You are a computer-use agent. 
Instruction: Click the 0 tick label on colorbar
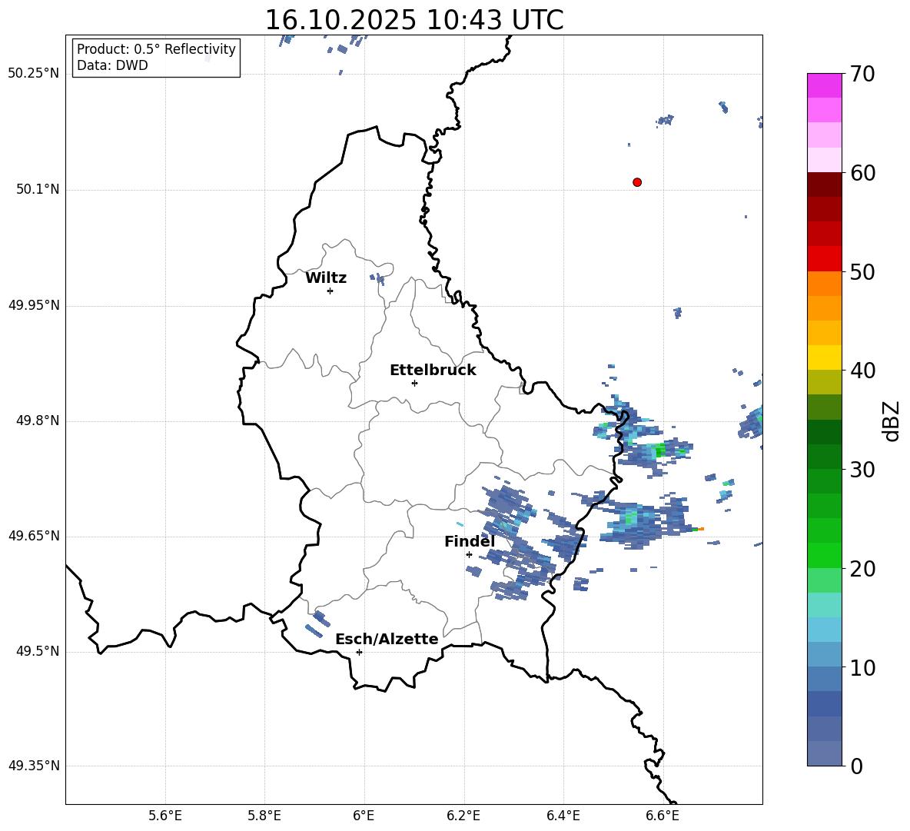[x=856, y=766]
